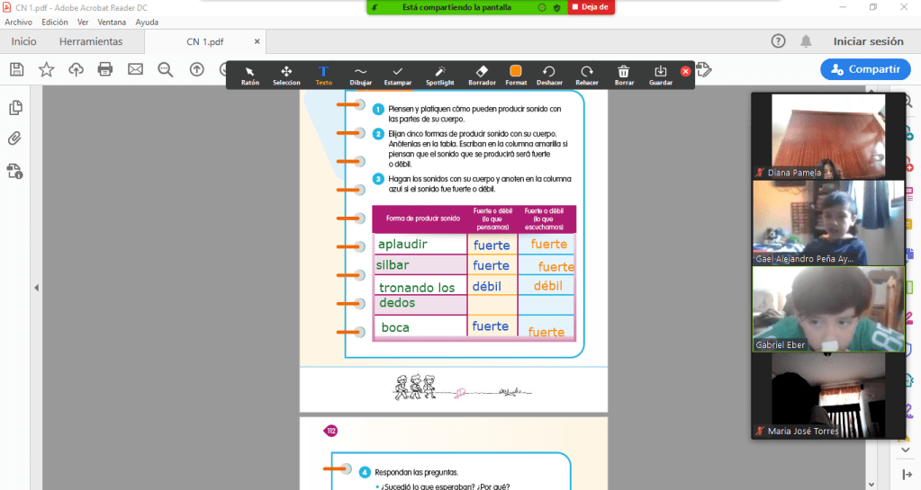The height and width of the screenshot is (490, 921).
Task: Close the annotation toolbar with red X
Action: click(685, 71)
